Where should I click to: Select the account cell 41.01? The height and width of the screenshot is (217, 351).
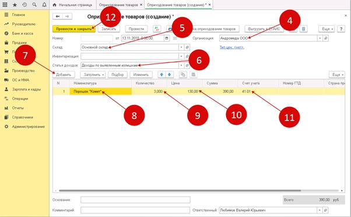[258, 92]
